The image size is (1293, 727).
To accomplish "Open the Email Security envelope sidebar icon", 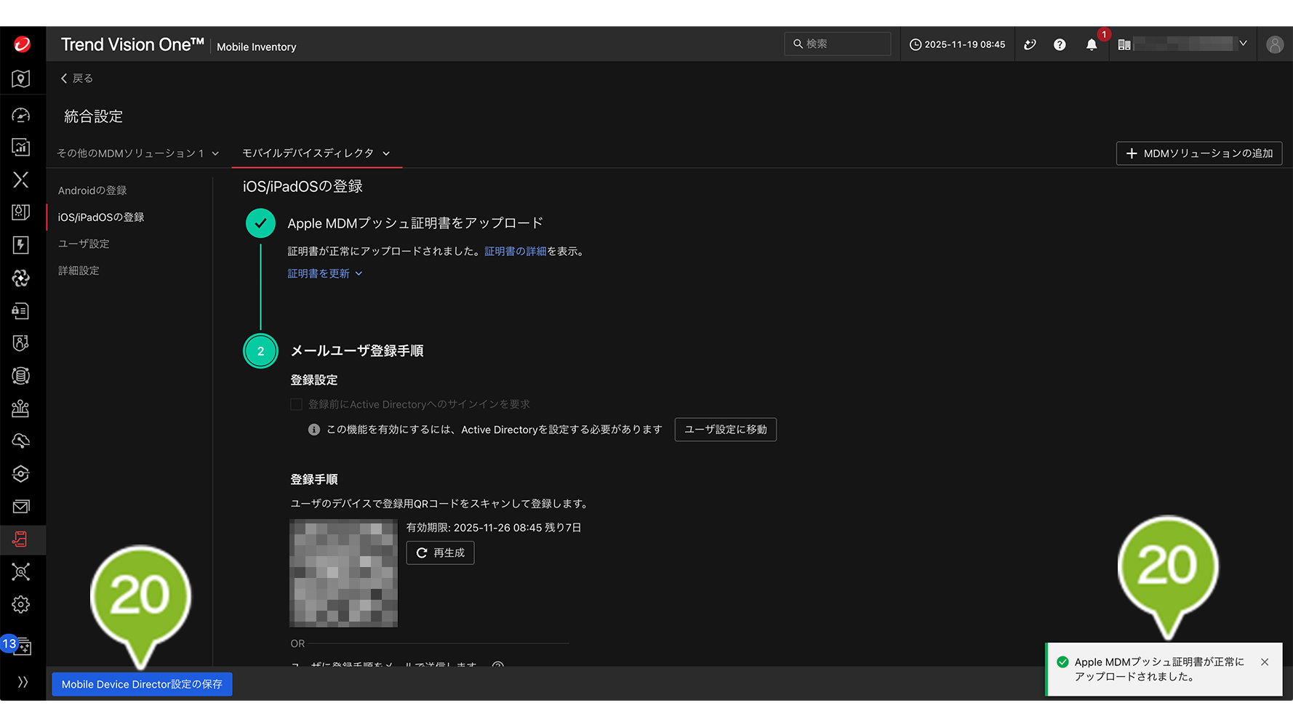I will (x=20, y=507).
